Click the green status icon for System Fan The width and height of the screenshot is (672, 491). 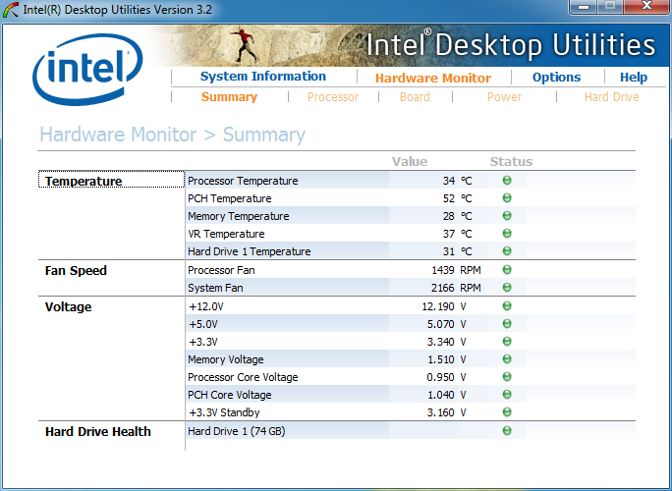pos(507,287)
